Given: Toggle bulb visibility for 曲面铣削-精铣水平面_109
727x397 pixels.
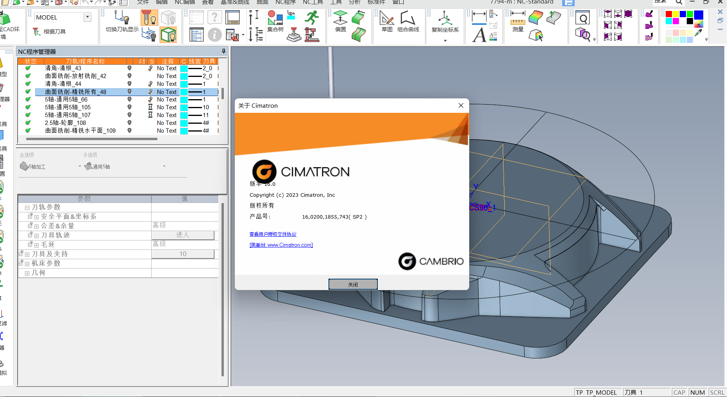Looking at the screenshot, I should point(129,130).
